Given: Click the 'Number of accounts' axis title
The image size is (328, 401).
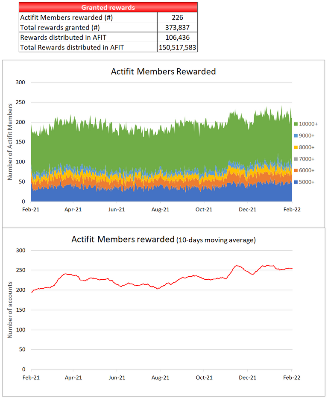Looking at the screenshot, I should pos(10,310).
